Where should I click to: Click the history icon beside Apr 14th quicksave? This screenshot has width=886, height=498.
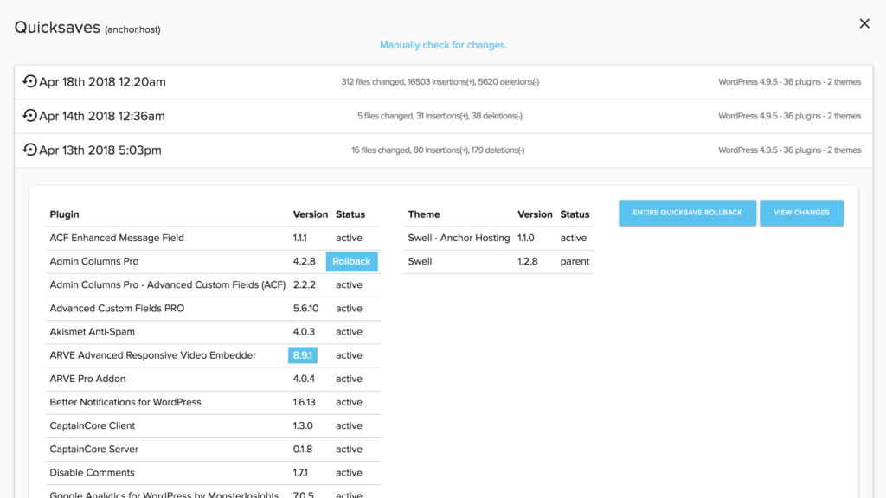(x=30, y=116)
